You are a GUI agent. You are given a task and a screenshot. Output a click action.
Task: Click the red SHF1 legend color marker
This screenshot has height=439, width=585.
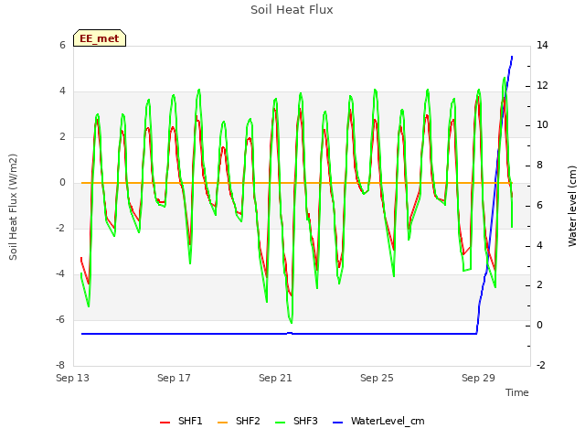click(x=165, y=423)
